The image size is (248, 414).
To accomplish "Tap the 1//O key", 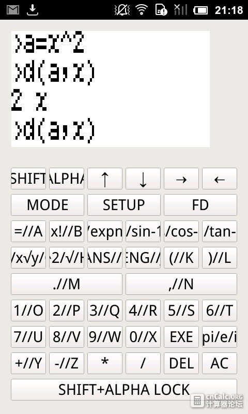I will click(28, 310).
